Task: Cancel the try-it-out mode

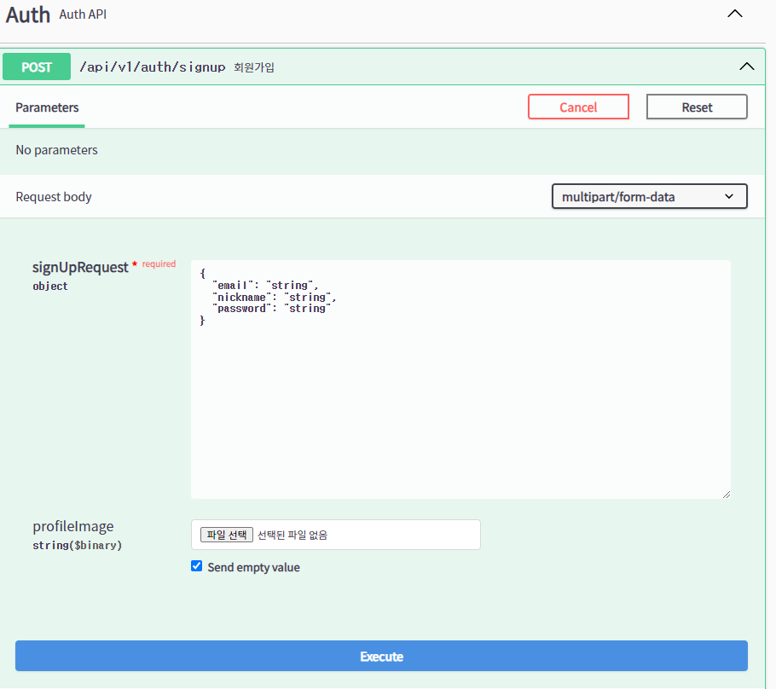Action: click(x=578, y=107)
